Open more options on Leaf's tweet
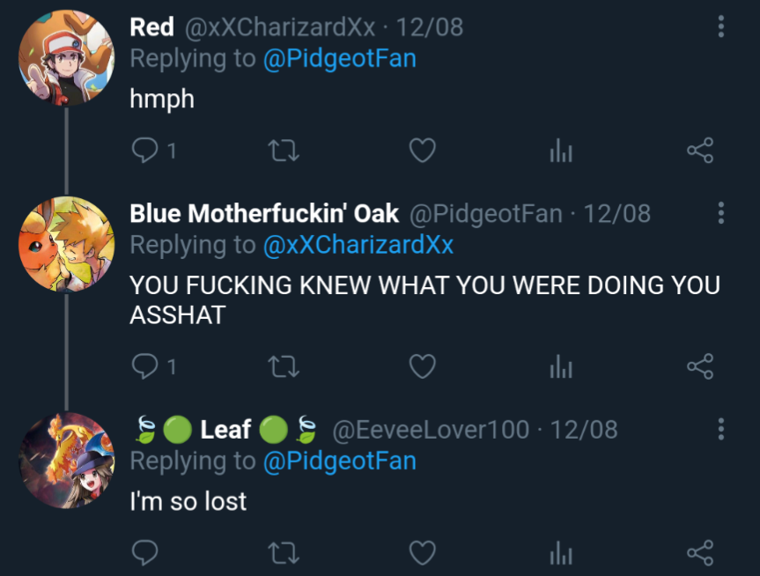This screenshot has width=760, height=576. pos(721,429)
